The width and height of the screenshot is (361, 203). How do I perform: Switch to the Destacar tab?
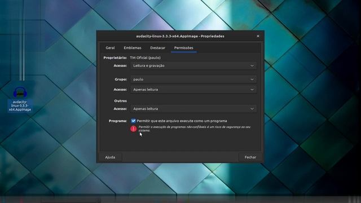click(x=158, y=48)
